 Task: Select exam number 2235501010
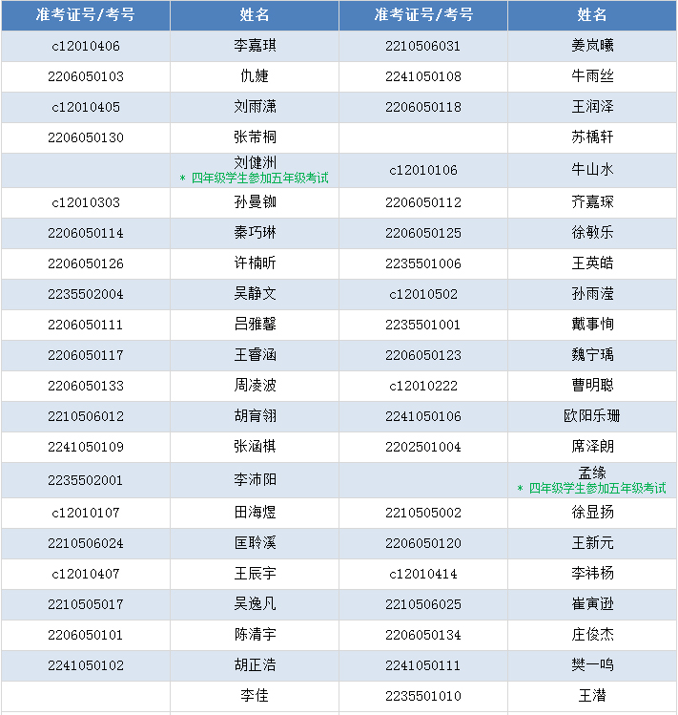423,696
